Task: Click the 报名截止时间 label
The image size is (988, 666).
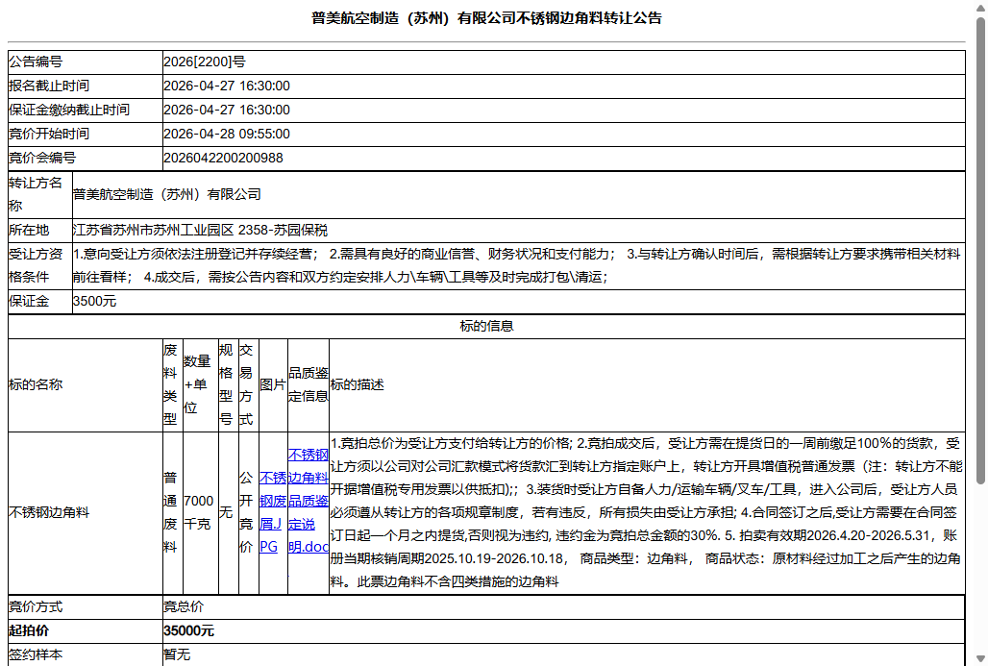Action: point(48,86)
